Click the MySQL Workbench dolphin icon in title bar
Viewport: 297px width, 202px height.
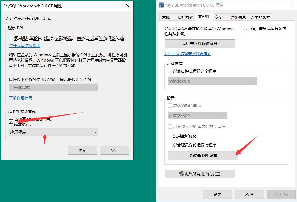[x=161, y=5]
